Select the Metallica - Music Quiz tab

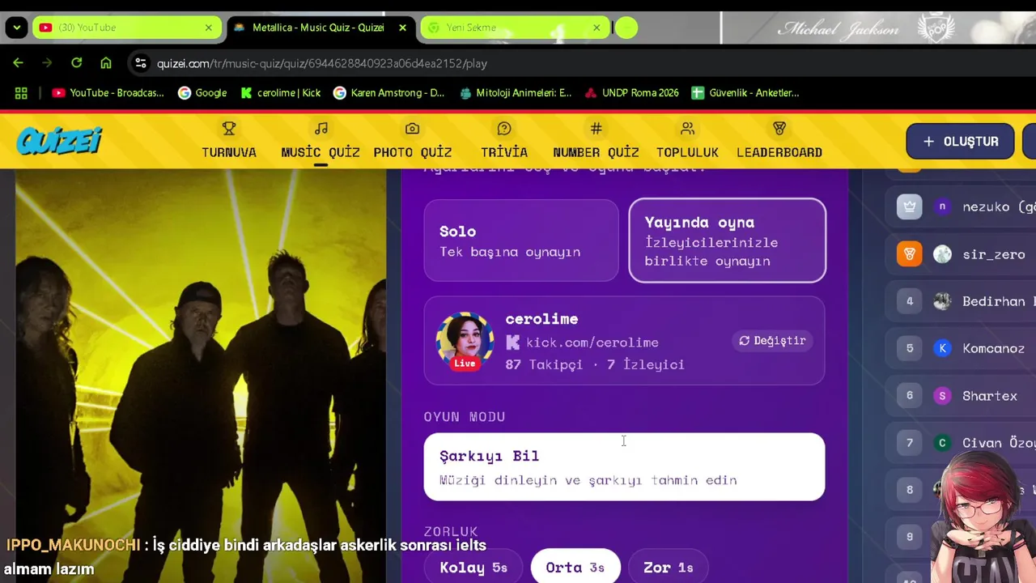point(321,28)
